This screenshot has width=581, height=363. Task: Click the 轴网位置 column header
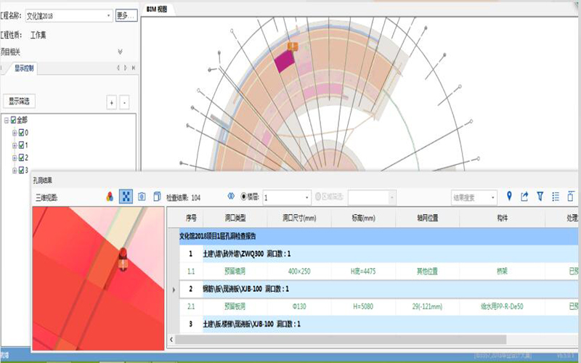point(428,219)
